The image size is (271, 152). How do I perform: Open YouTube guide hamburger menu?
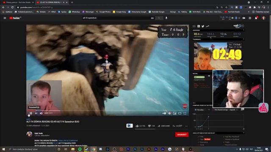click(5, 18)
